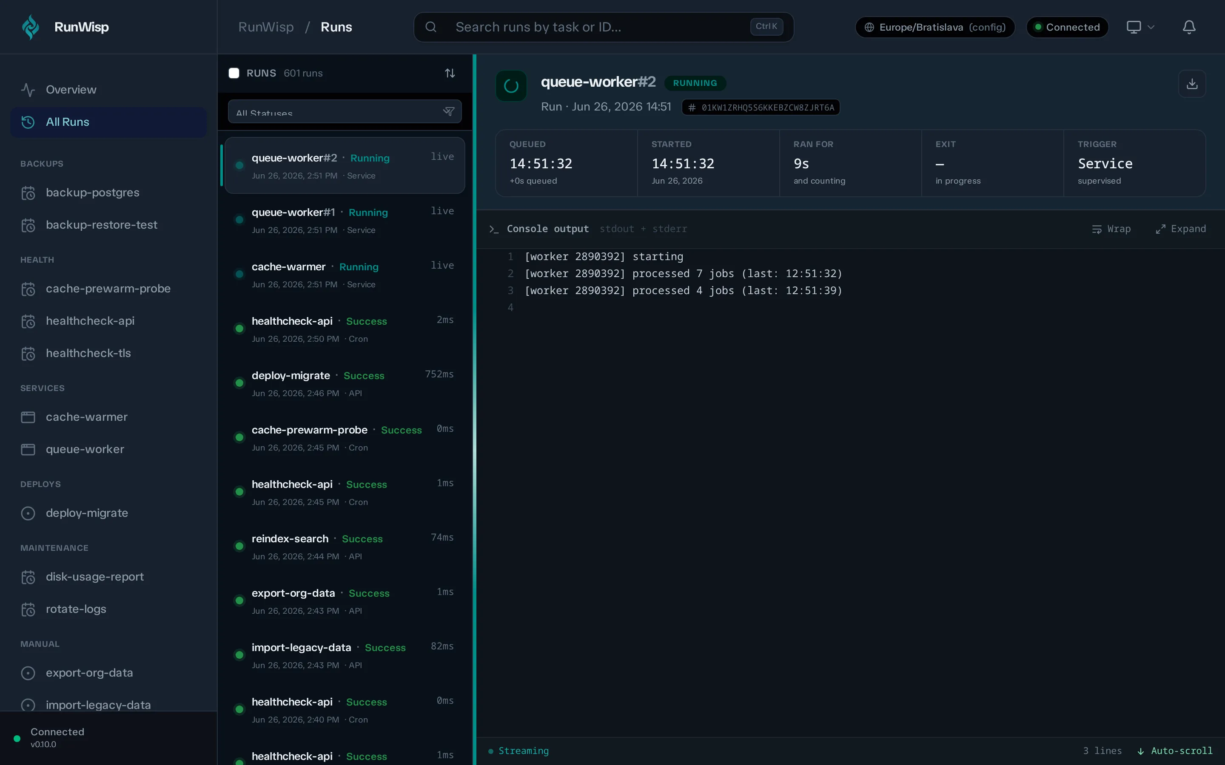The height and width of the screenshot is (765, 1225).
Task: Click the Overview activity icon
Action: coord(28,90)
